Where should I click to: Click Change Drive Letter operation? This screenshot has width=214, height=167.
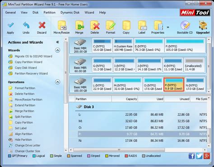tap(24, 145)
